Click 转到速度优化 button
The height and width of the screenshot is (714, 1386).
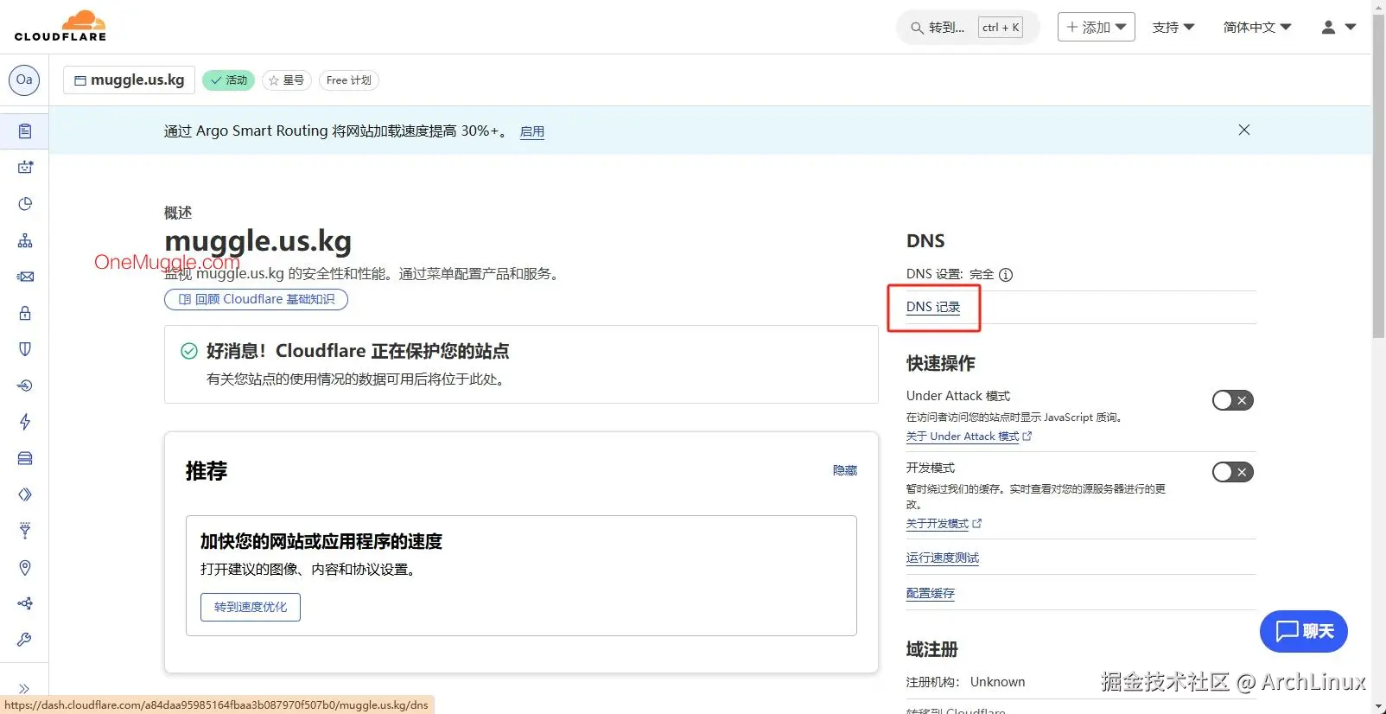pyautogui.click(x=251, y=607)
